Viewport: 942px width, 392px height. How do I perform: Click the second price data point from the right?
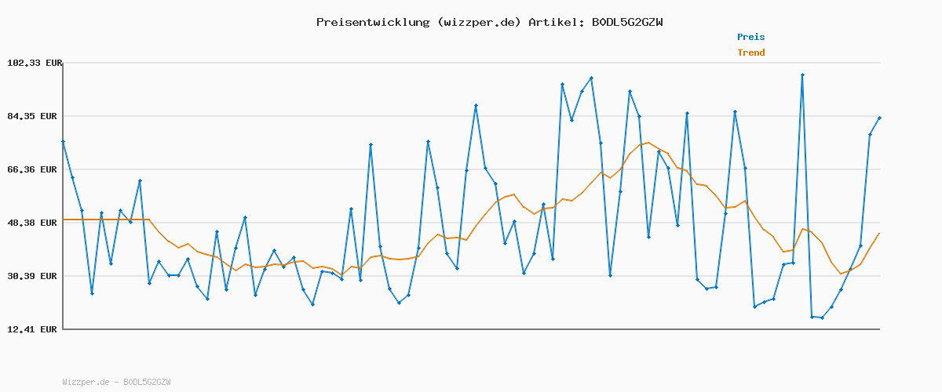(870, 135)
